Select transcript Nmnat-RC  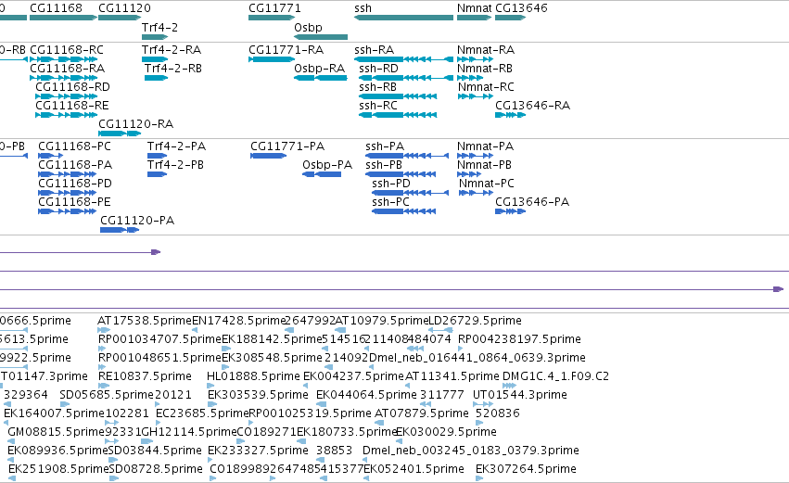pyautogui.click(x=486, y=86)
